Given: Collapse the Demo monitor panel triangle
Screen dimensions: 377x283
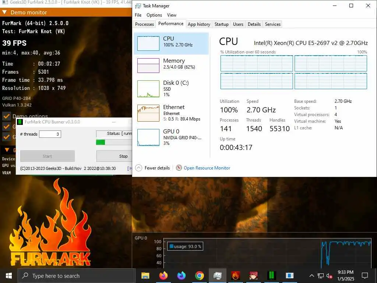Looking at the screenshot, I should click(x=4, y=12).
